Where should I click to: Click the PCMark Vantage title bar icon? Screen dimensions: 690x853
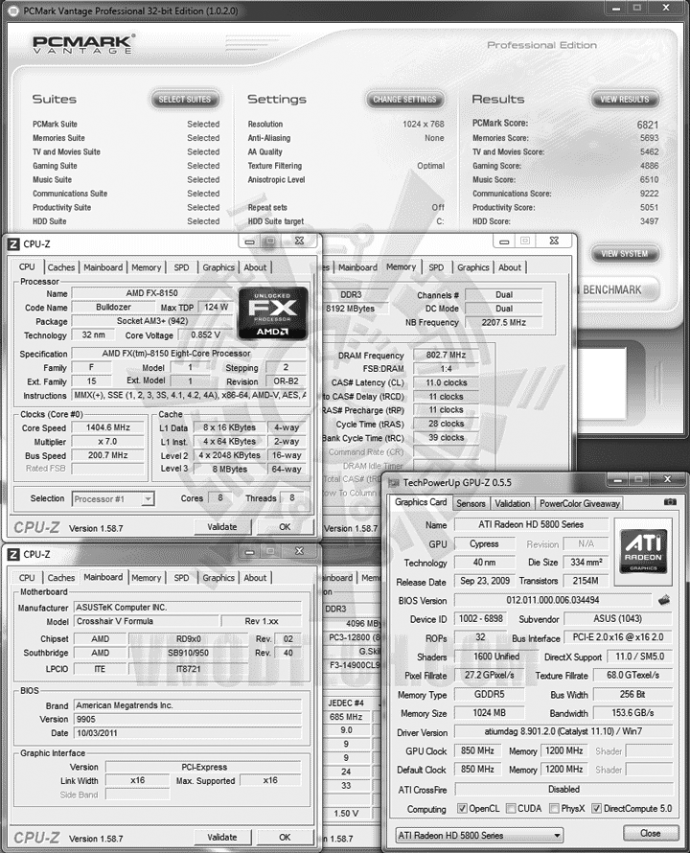click(12, 11)
